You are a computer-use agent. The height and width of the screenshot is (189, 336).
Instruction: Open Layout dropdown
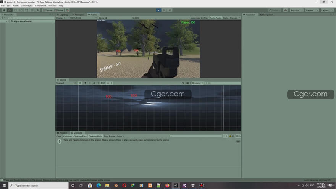click(327, 10)
